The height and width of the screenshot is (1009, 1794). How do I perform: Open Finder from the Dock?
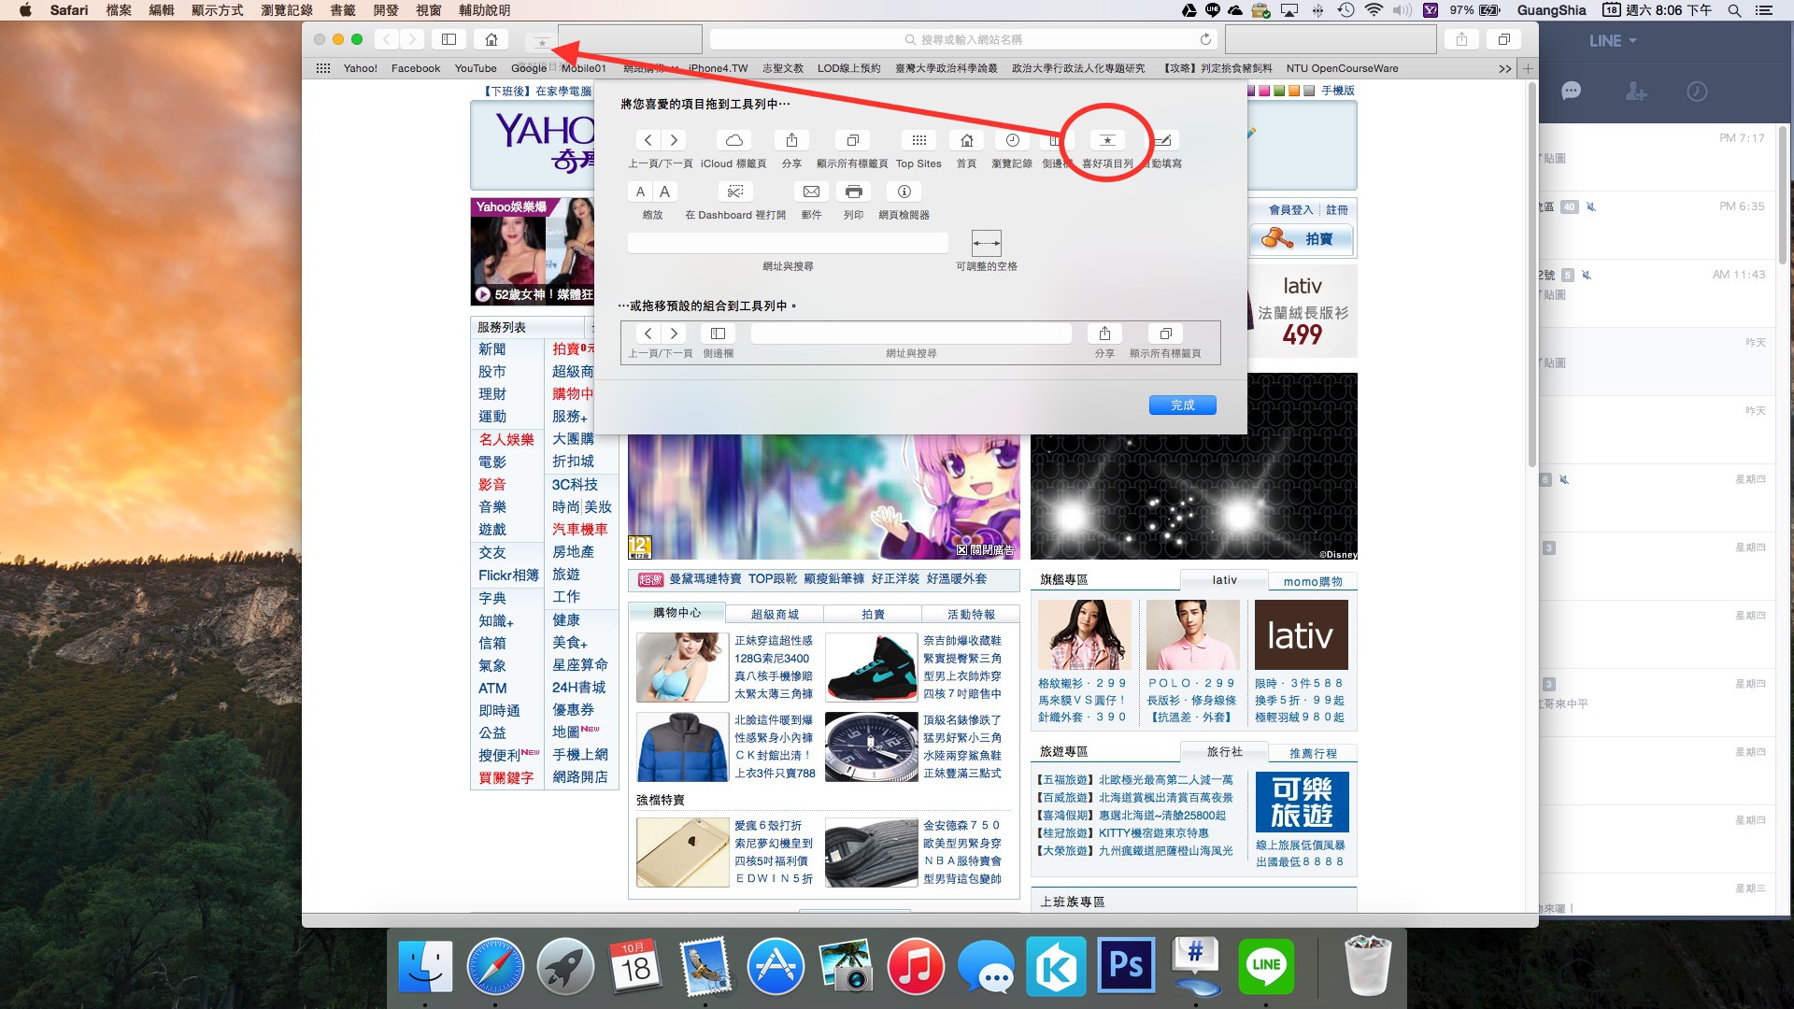coord(425,965)
